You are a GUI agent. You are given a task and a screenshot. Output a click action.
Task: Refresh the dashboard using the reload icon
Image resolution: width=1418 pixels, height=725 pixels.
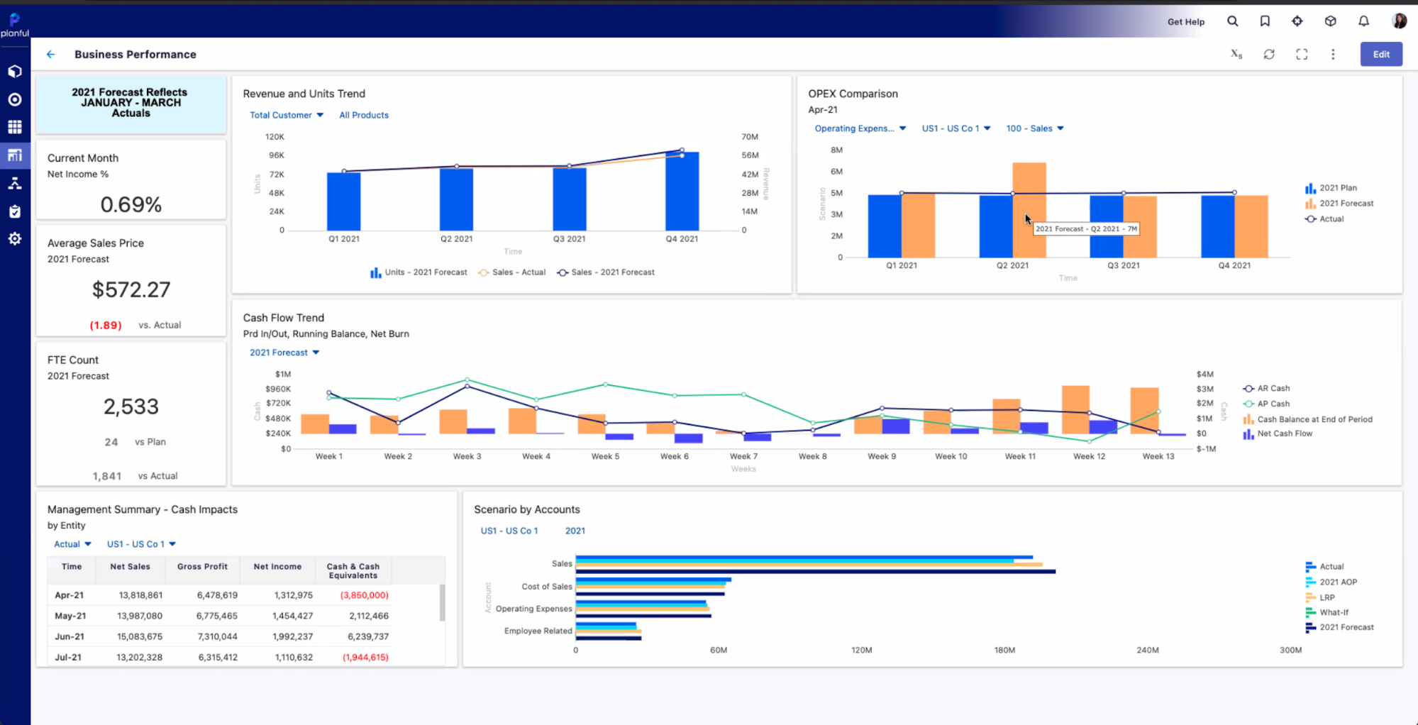pos(1270,54)
